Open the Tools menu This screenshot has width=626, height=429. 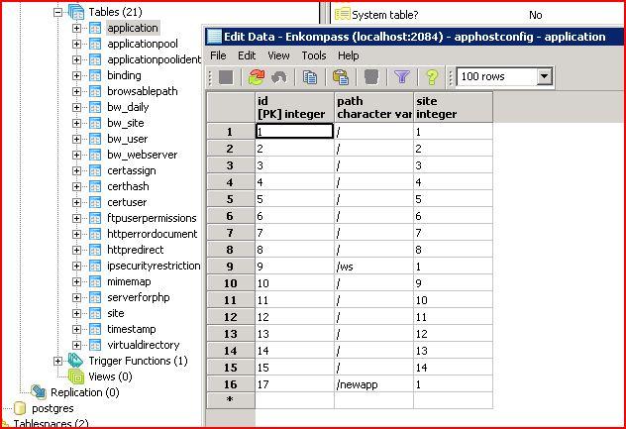(x=314, y=55)
